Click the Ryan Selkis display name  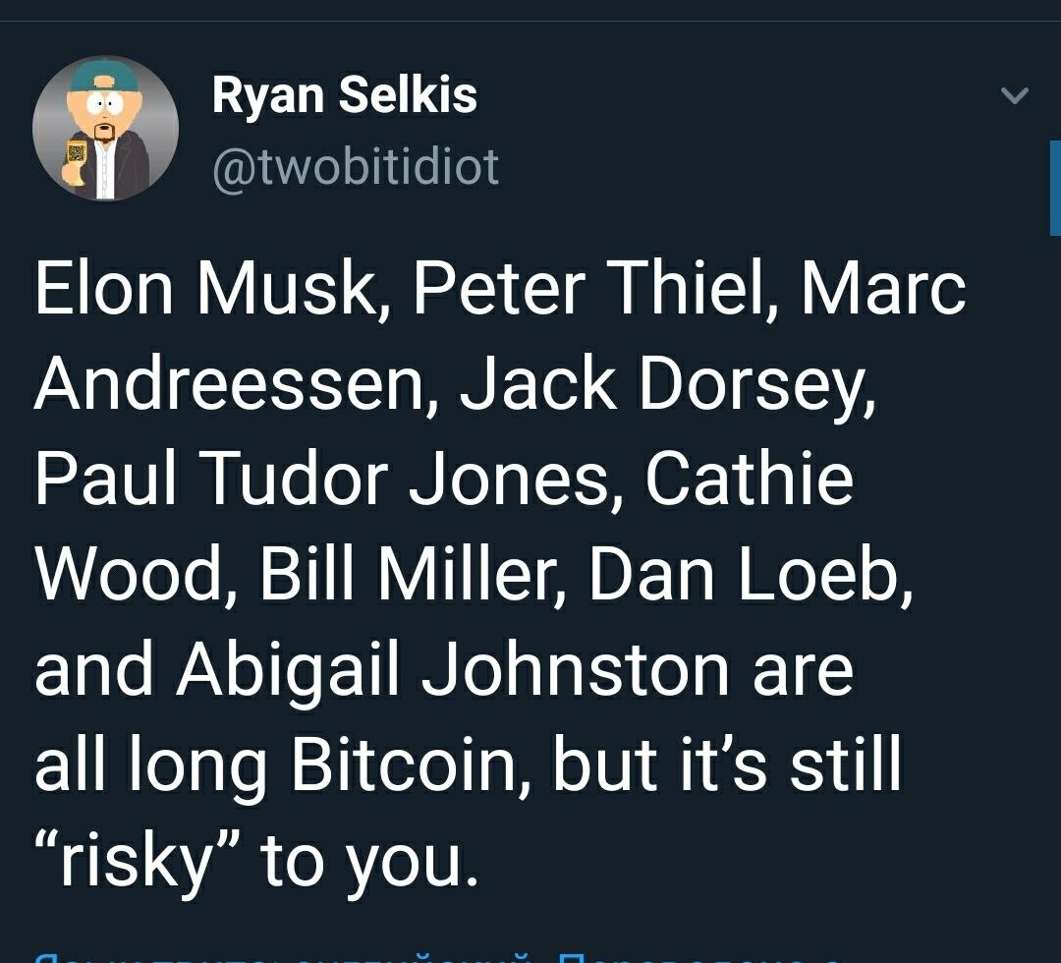(345, 95)
